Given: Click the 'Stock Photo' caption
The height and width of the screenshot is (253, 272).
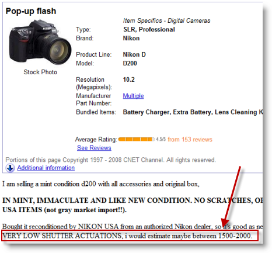Looking at the screenshot, I should point(40,72).
